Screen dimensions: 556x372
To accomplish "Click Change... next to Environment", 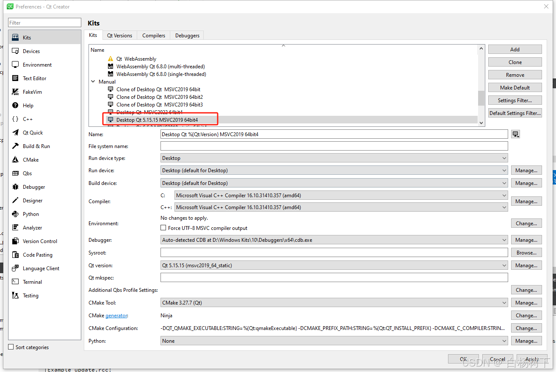I will [x=526, y=223].
